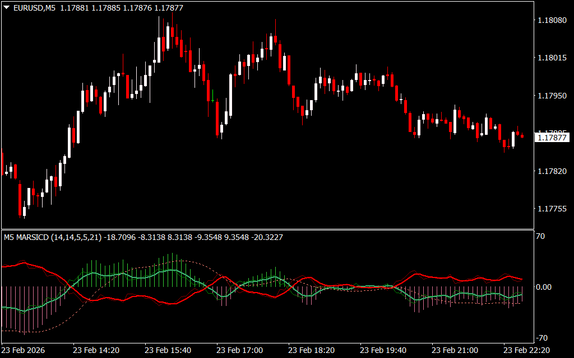Click the triangle arrow beside EURUSD,M5
574x358 pixels.
coord(6,8)
